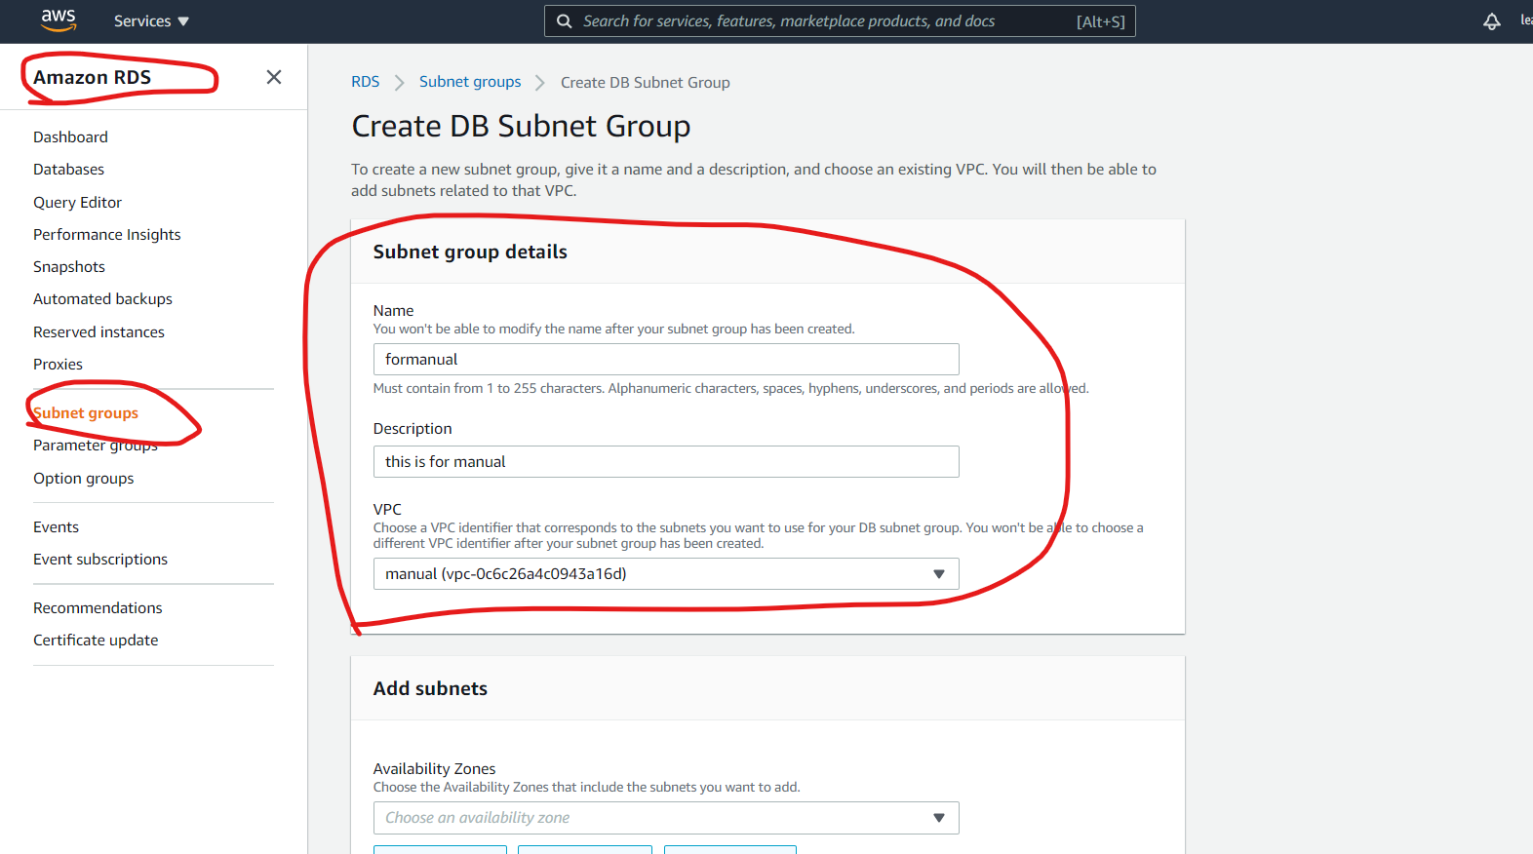Click the 'Create DB Subnet Group' breadcrumb text
This screenshot has width=1533, height=854.
(645, 83)
